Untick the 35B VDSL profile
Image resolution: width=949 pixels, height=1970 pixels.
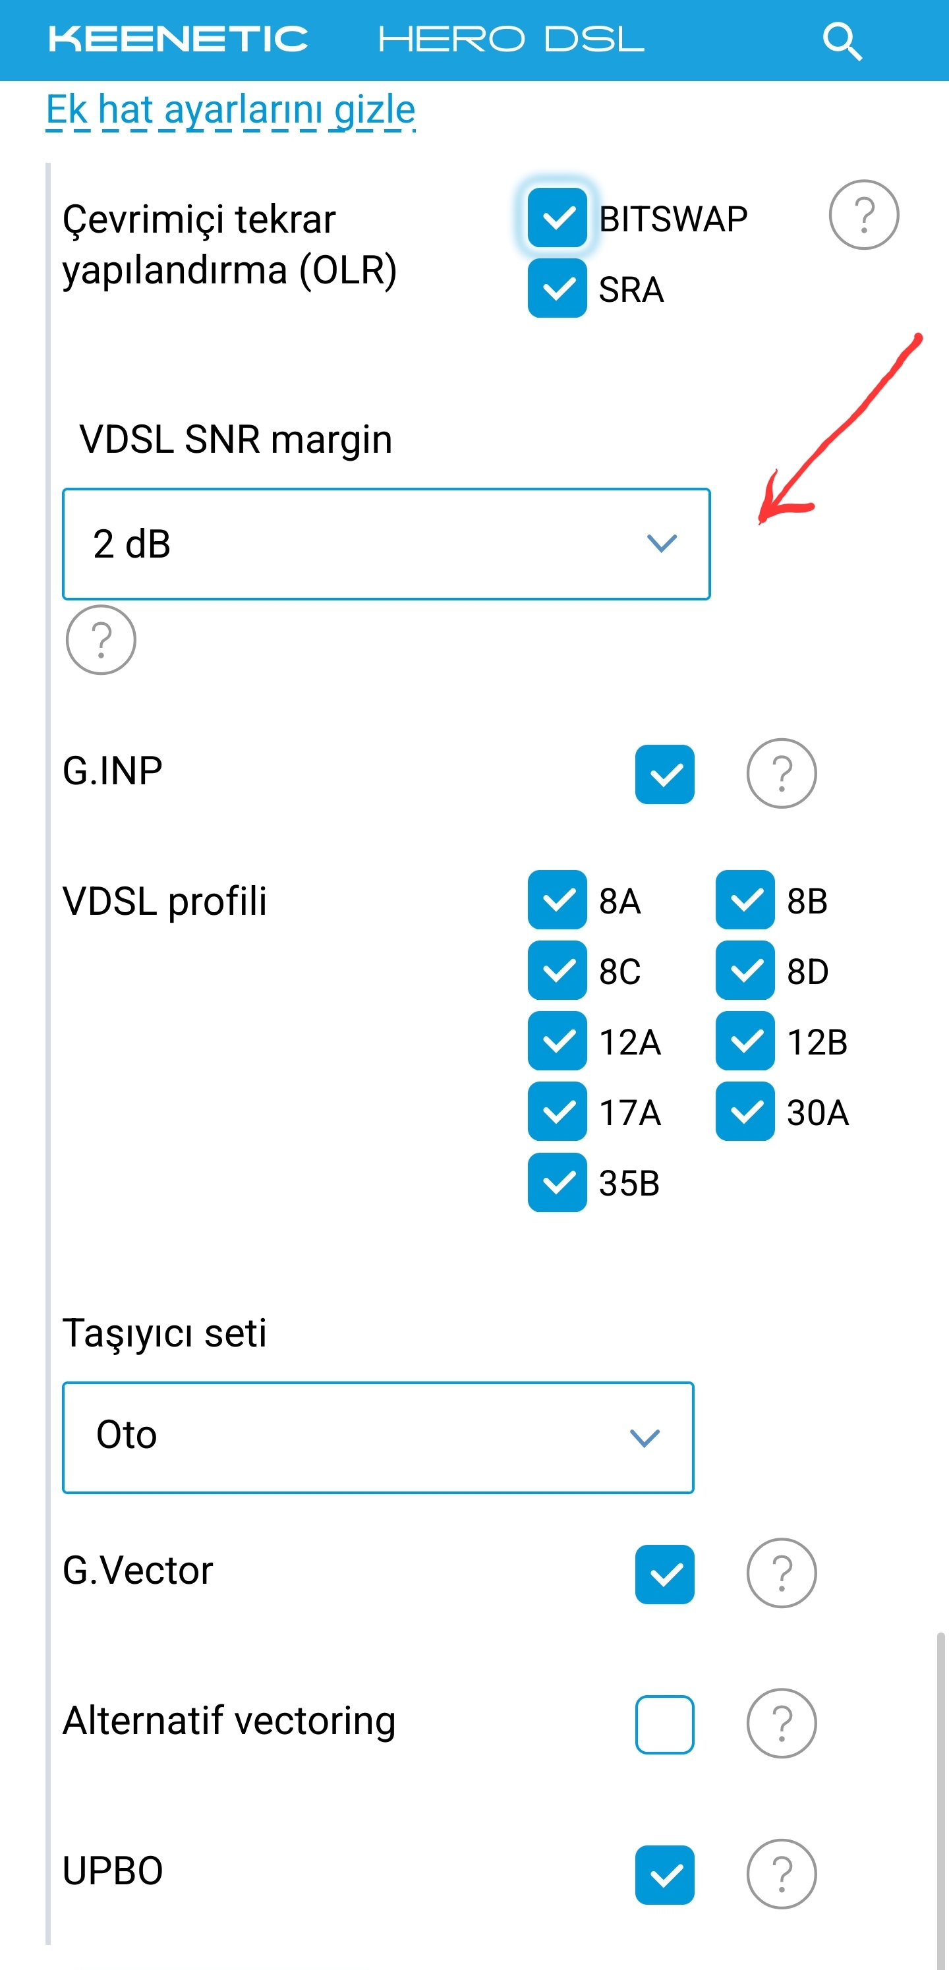557,1182
